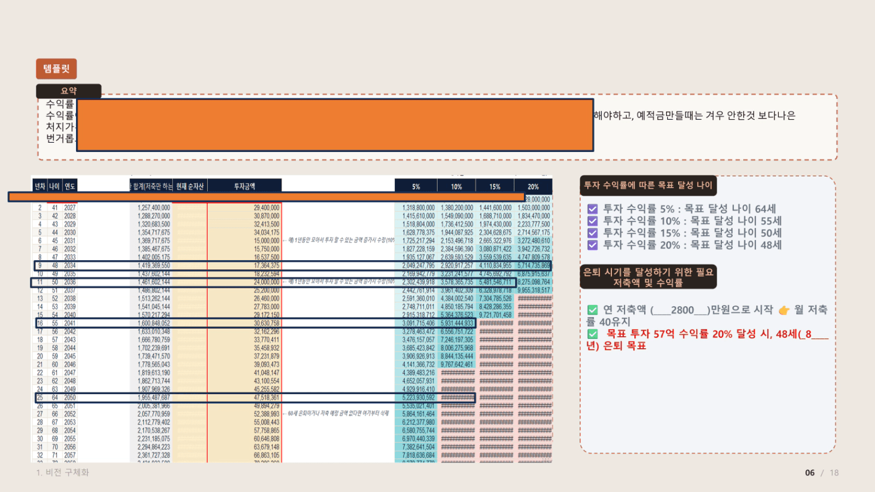Click the year 2050 cell

point(70,398)
